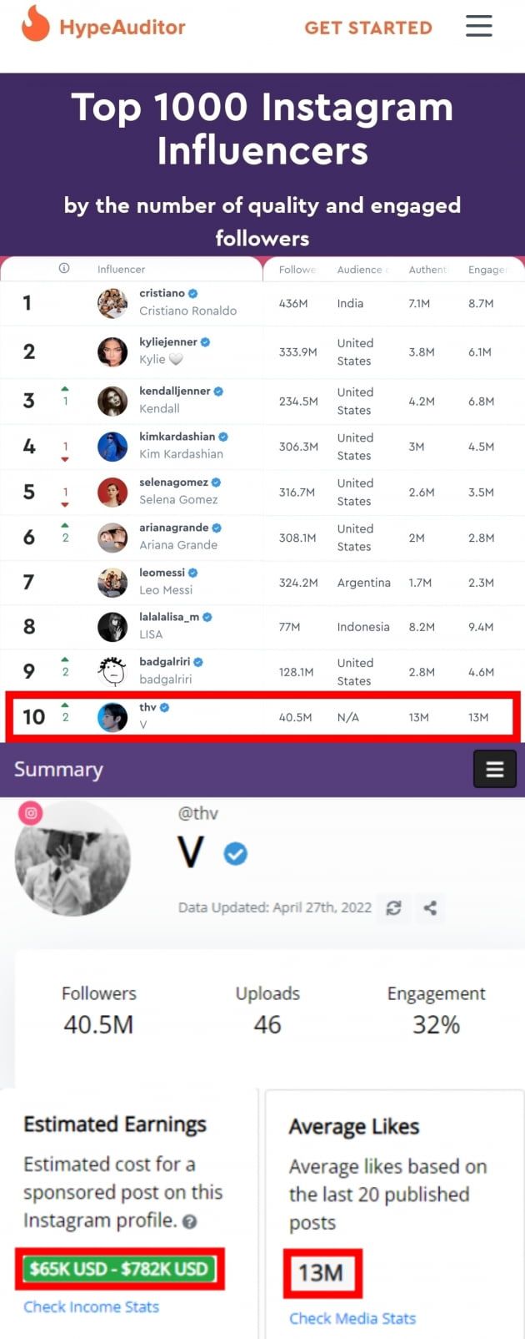Select the thv row ranked 10
Screen dimensions: 525x1339
pos(262,717)
